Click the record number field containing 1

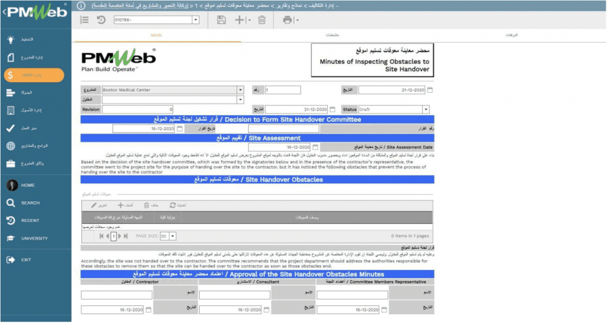283,90
